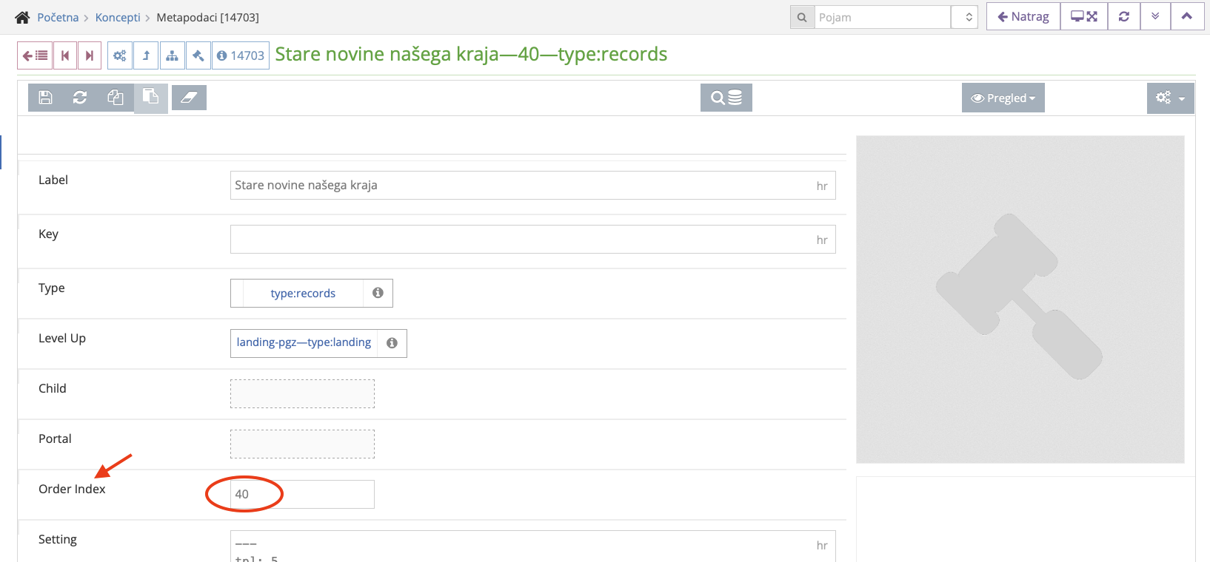Open the Početna breadcrumb link
Image resolution: width=1210 pixels, height=562 pixels.
coord(58,17)
